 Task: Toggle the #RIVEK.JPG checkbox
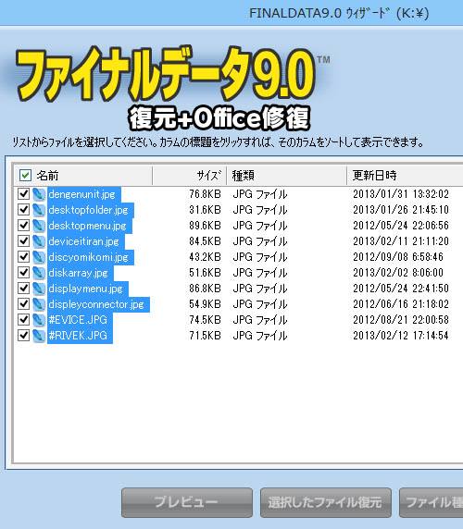(24, 336)
